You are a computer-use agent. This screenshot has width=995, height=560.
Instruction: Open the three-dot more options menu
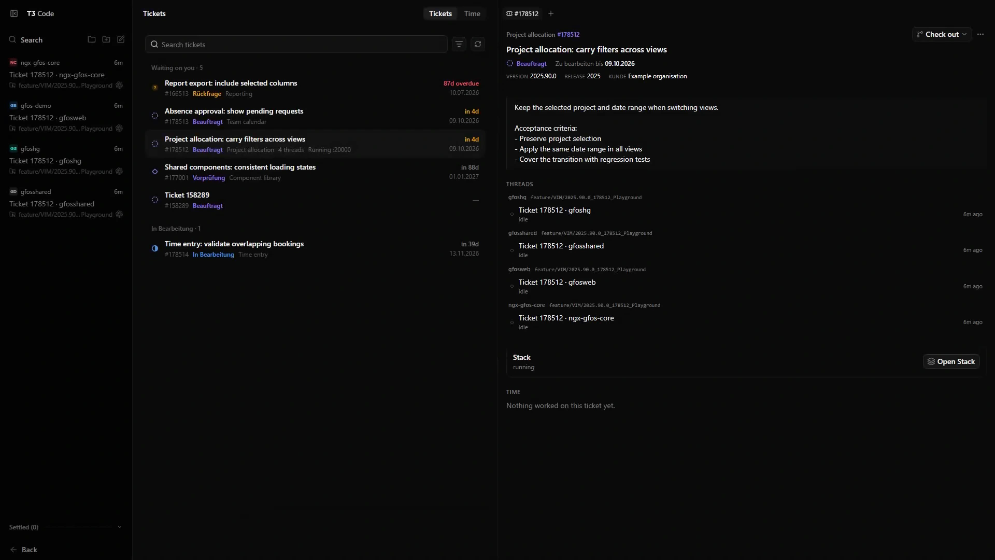(x=980, y=34)
